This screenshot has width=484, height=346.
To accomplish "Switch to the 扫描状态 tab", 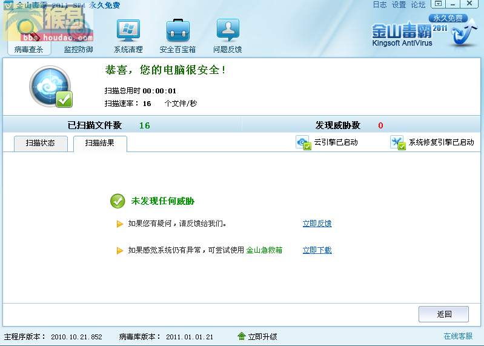I will [41, 143].
